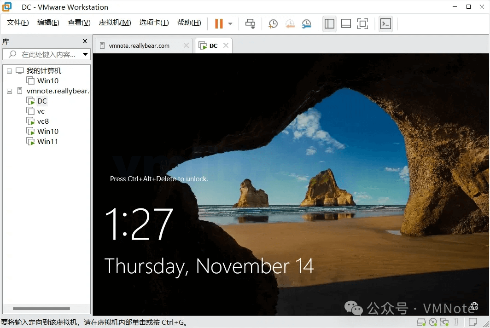Select the manage snapshots icon
This screenshot has height=328, width=490.
point(307,23)
